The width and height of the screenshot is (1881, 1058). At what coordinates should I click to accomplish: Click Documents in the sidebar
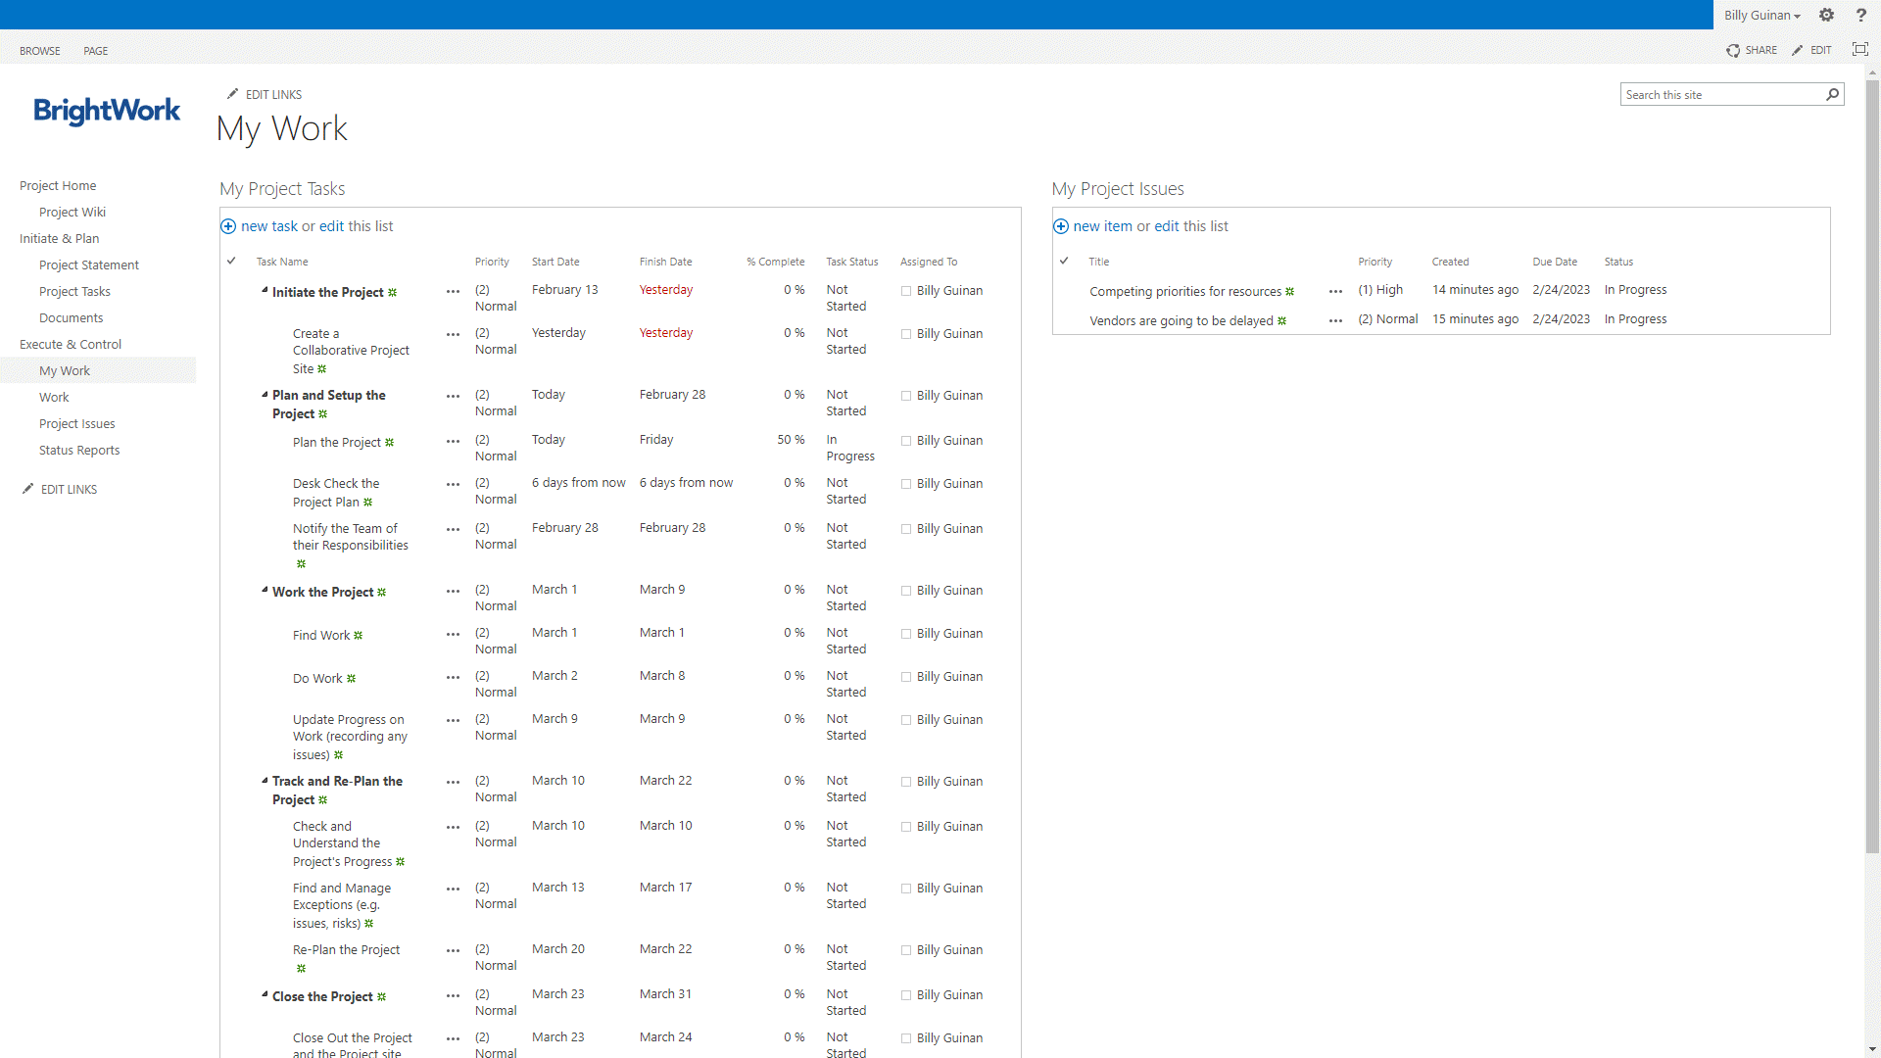click(x=71, y=317)
